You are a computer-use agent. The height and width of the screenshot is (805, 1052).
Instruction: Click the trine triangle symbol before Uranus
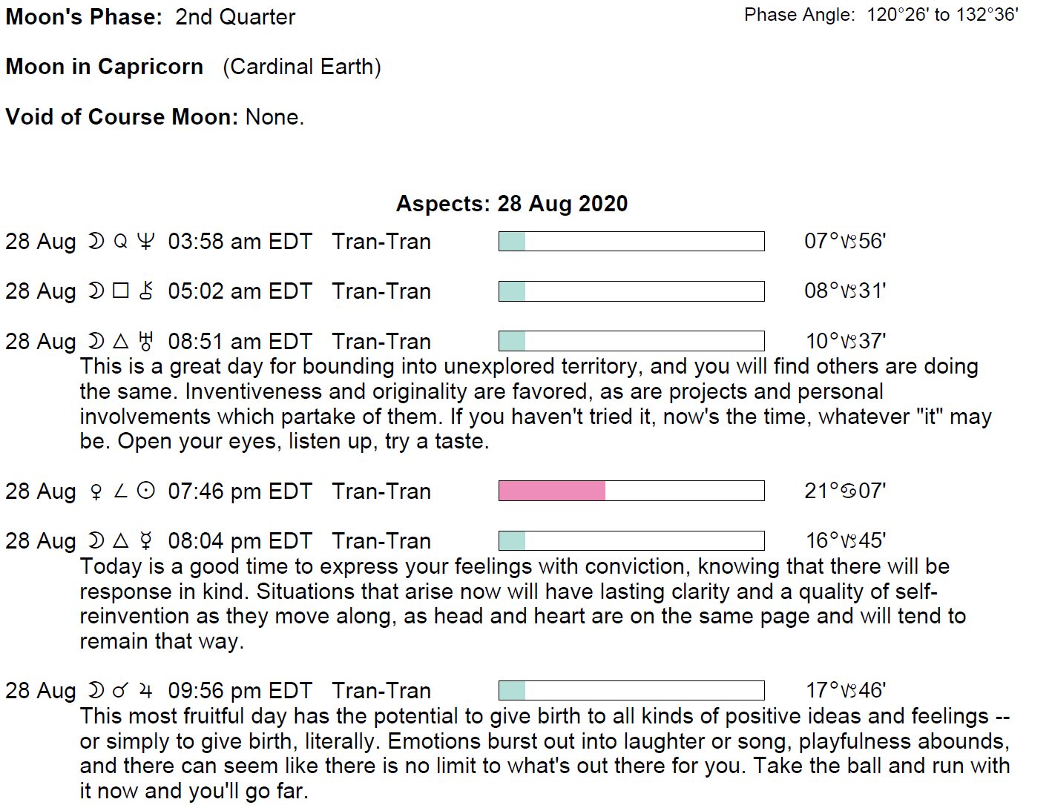pos(121,341)
